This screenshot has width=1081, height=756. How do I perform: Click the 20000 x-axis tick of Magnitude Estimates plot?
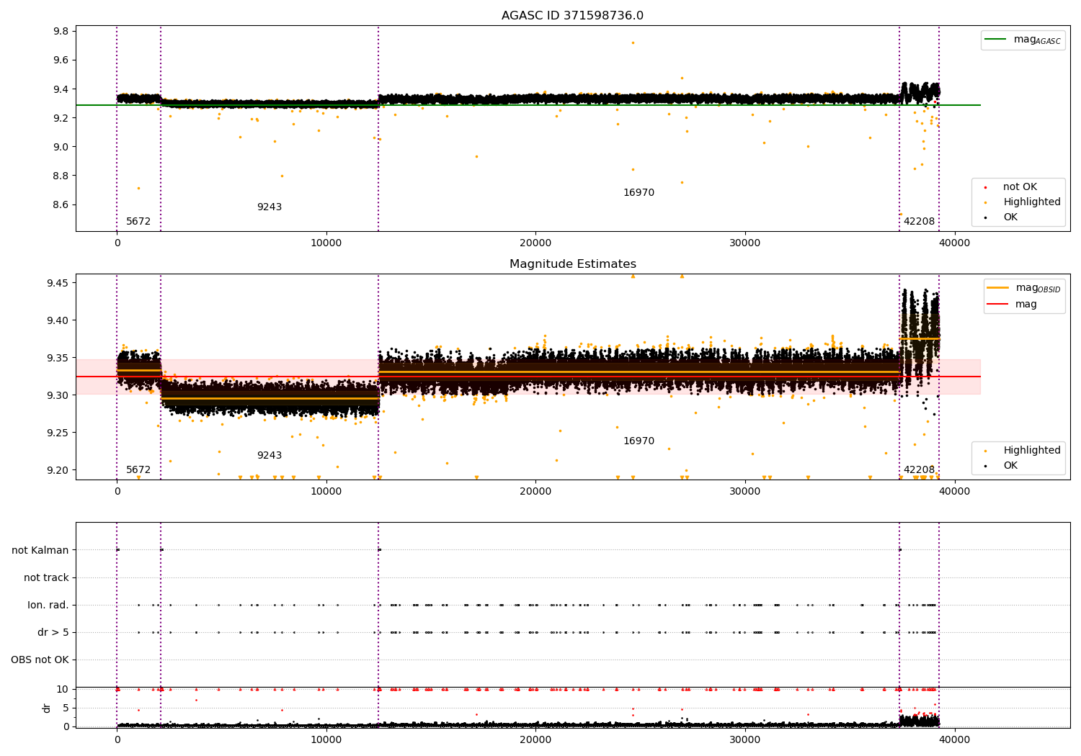pos(535,492)
